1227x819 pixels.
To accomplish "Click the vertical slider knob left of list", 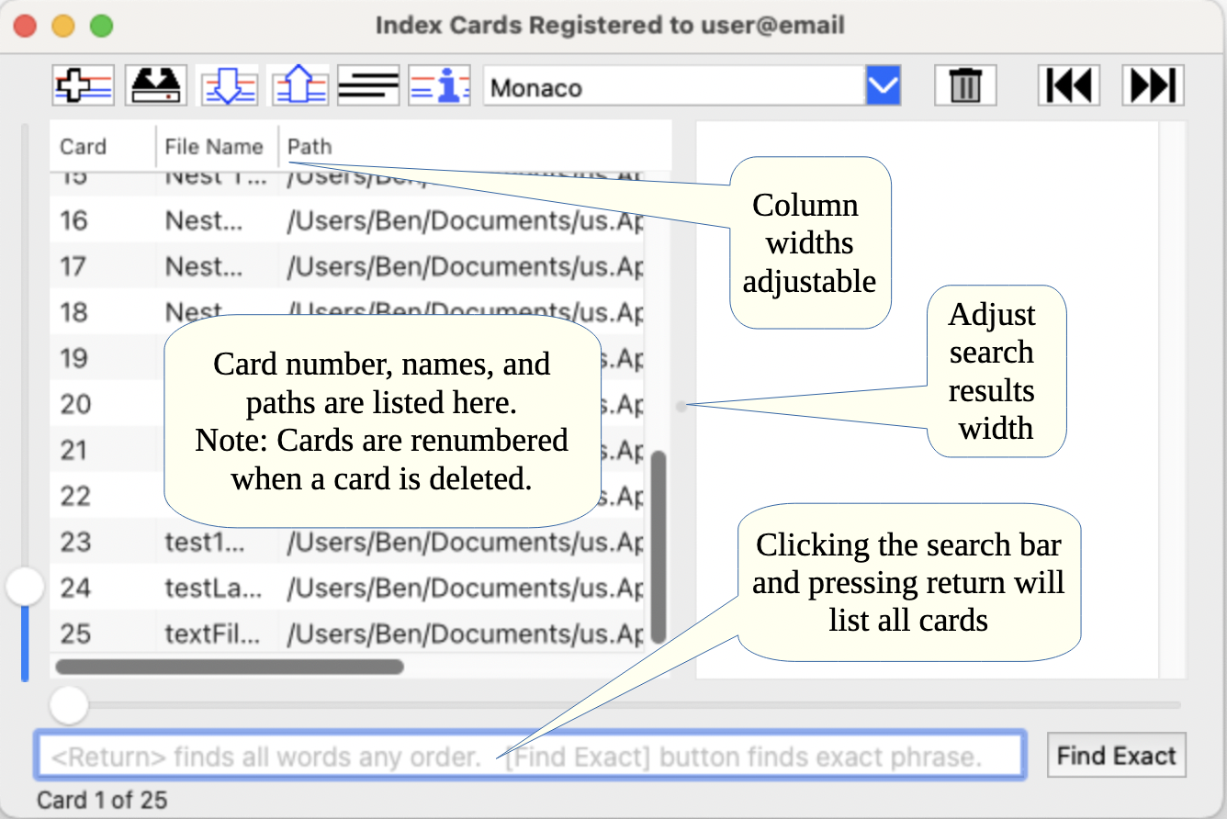I will tap(25, 587).
